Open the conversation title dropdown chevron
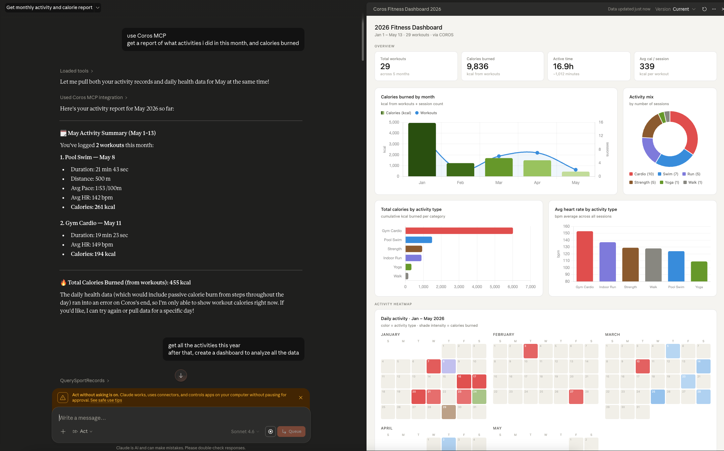Viewport: 724px width, 451px height. pos(98,7)
